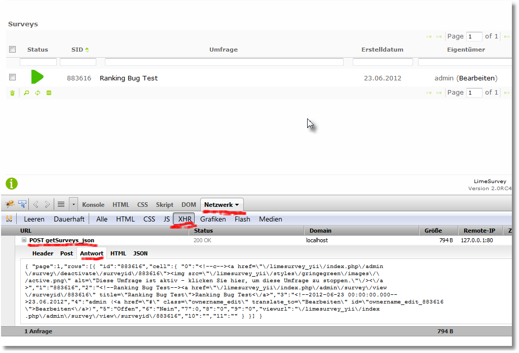Click the XHR break icon in toolbar
519x353 pixels.
pos(9,219)
